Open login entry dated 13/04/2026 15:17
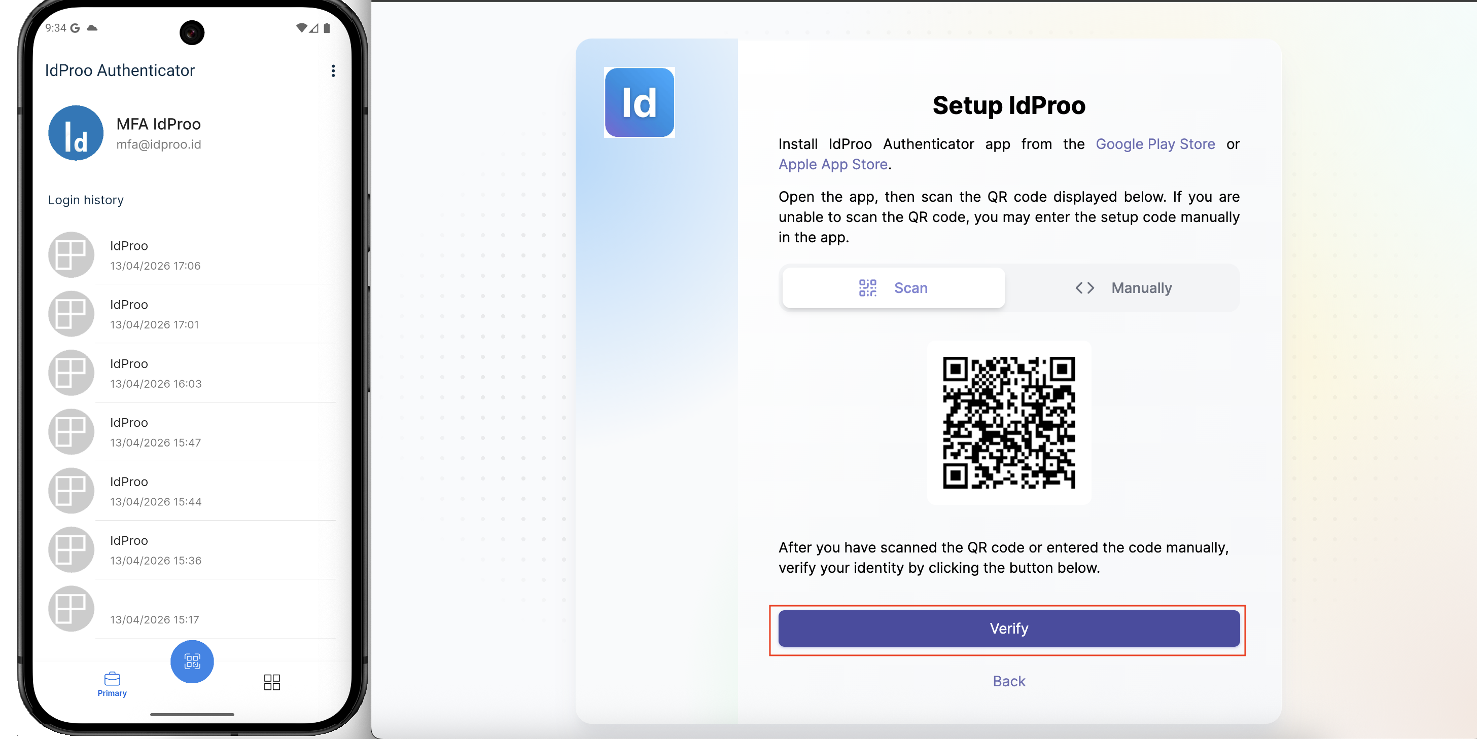 tap(192, 609)
